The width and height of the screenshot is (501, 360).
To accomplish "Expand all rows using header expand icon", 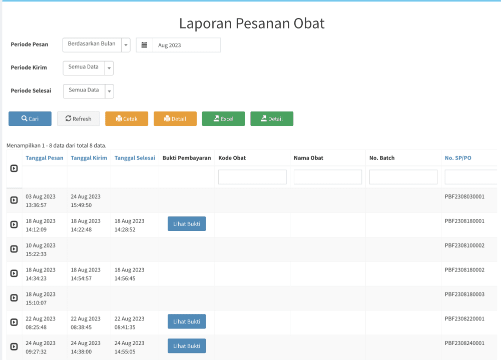I will (x=14, y=168).
